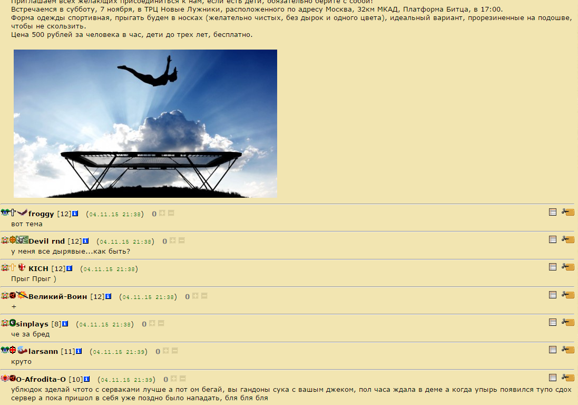Upvote larsann's comment with plus
This screenshot has width=578, height=405.
166,351
